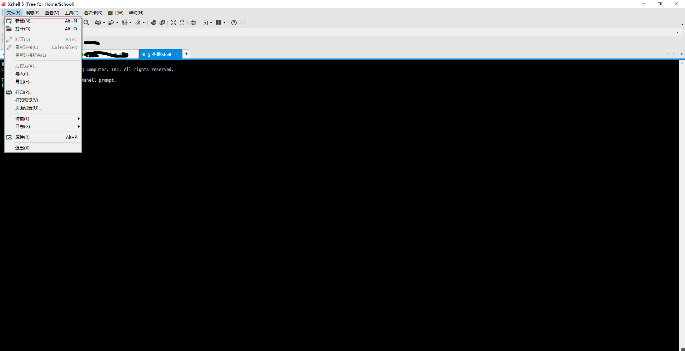Viewport: 685px width, 351px height.
Task: Minimize the Xshell window
Action: coord(644,4)
